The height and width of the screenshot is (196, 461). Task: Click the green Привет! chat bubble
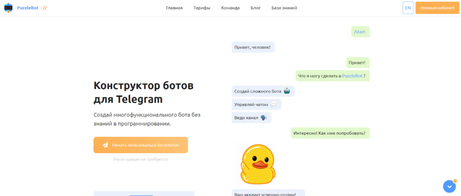tap(357, 62)
